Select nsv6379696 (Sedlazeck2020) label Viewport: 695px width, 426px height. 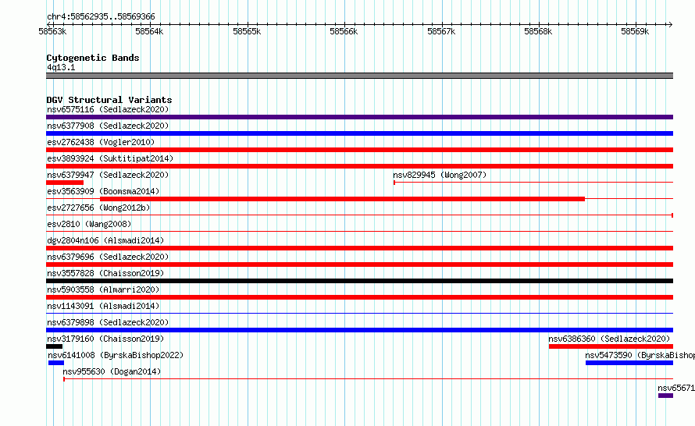coord(108,257)
